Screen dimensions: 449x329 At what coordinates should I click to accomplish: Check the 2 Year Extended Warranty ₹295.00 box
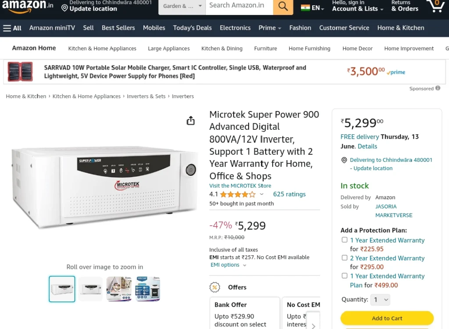pyautogui.click(x=345, y=257)
